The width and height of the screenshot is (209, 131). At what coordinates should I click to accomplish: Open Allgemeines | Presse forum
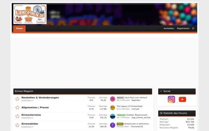coord(35,108)
